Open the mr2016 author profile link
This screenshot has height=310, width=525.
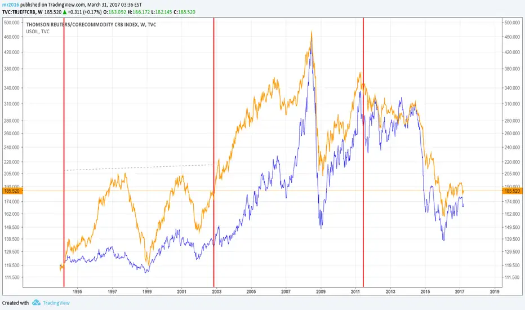click(x=11, y=5)
